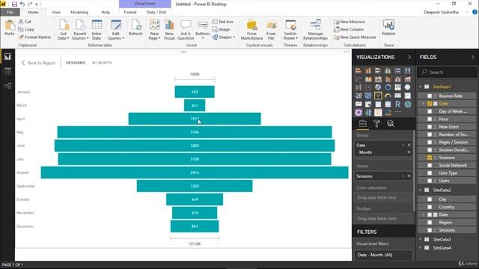Select the treemap visualization icon

pos(397,87)
